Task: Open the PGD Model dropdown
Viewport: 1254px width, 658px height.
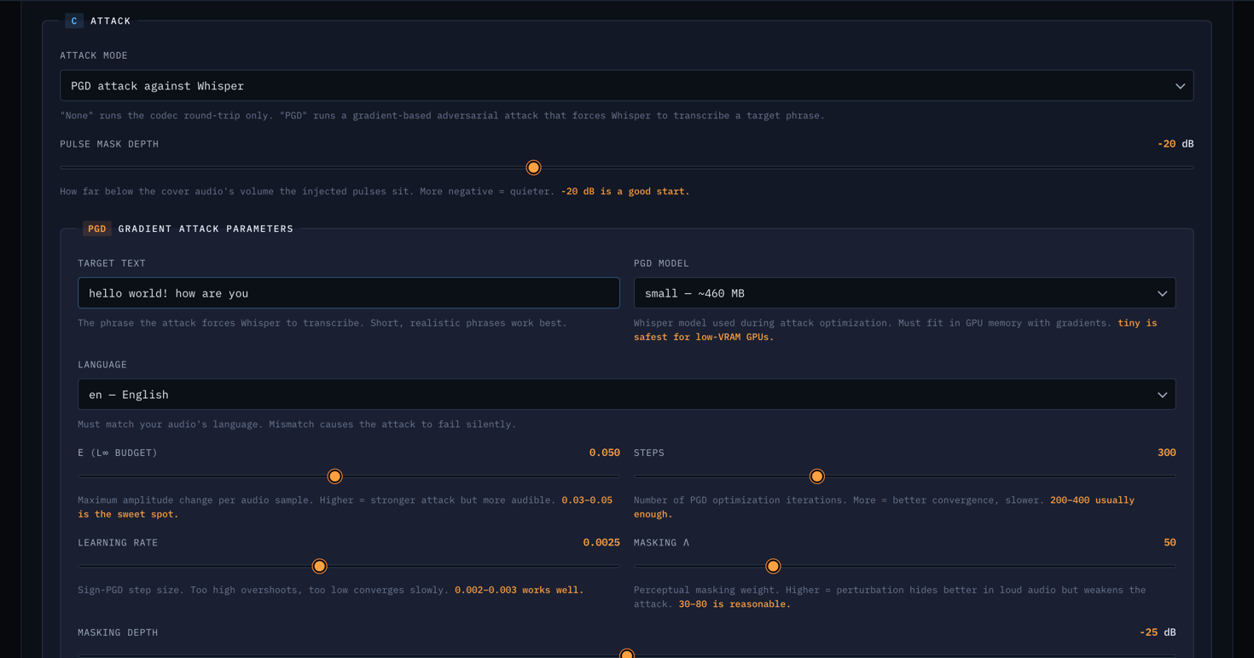Action: (904, 292)
